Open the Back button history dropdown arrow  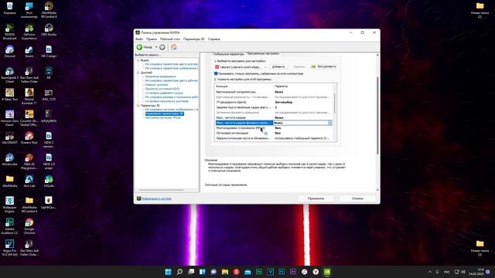click(156, 47)
